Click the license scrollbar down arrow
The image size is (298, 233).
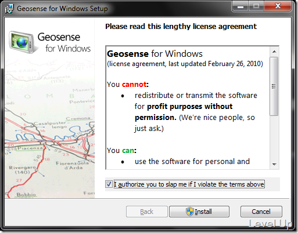click(274, 165)
